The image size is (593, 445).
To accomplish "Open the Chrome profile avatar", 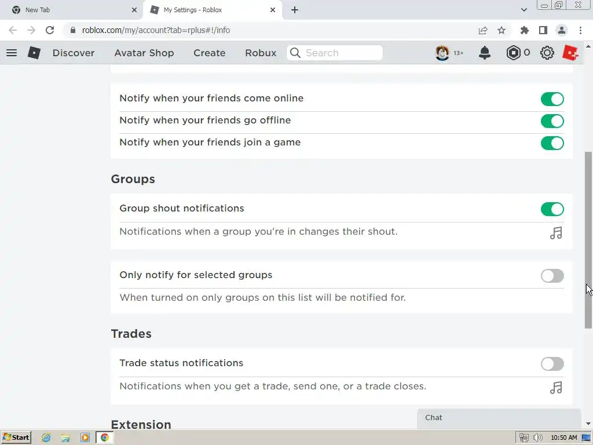I will point(562,30).
